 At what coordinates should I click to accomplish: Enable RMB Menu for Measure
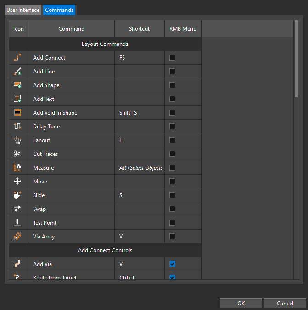172,168
